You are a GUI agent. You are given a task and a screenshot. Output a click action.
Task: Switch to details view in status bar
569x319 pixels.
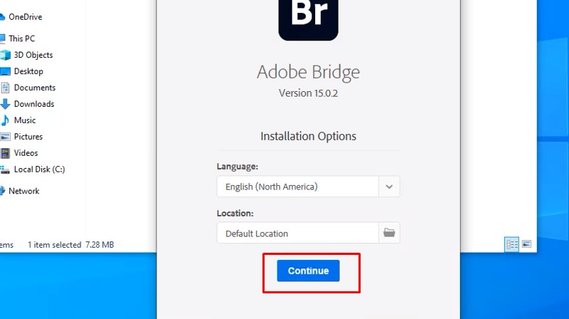click(x=511, y=244)
